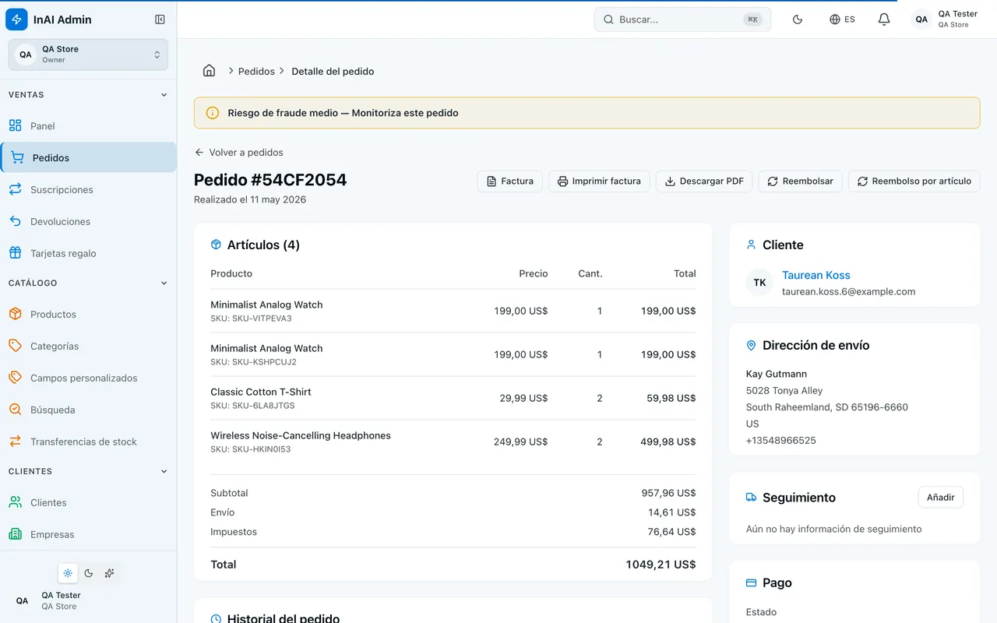
Task: Click the Transferencias de stock arrows icon
Action: coord(15,442)
